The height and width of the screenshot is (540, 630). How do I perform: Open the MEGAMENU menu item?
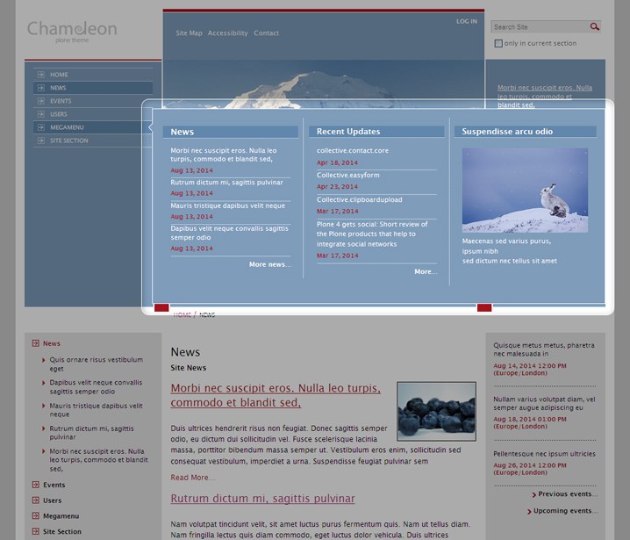pyautogui.click(x=93, y=127)
